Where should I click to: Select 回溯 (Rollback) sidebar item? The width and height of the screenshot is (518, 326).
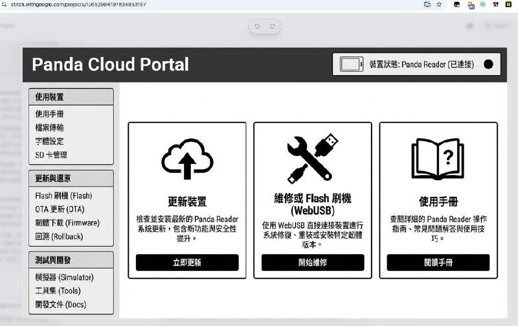coord(59,237)
